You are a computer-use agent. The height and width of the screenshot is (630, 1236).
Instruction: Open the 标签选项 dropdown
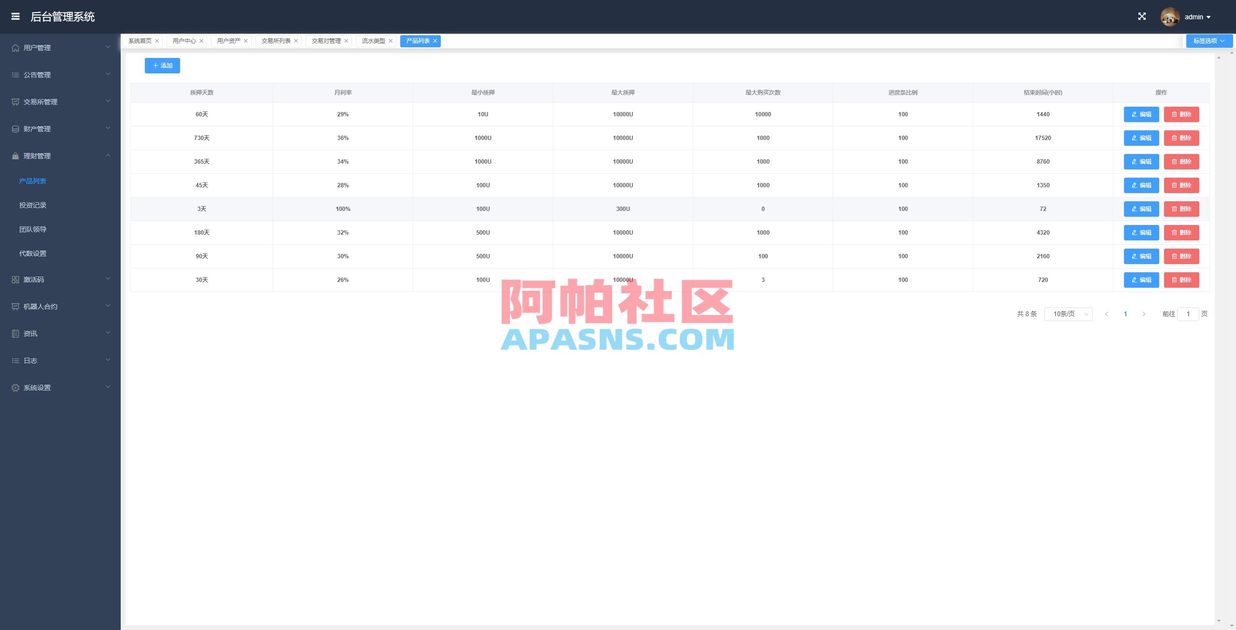[1208, 41]
